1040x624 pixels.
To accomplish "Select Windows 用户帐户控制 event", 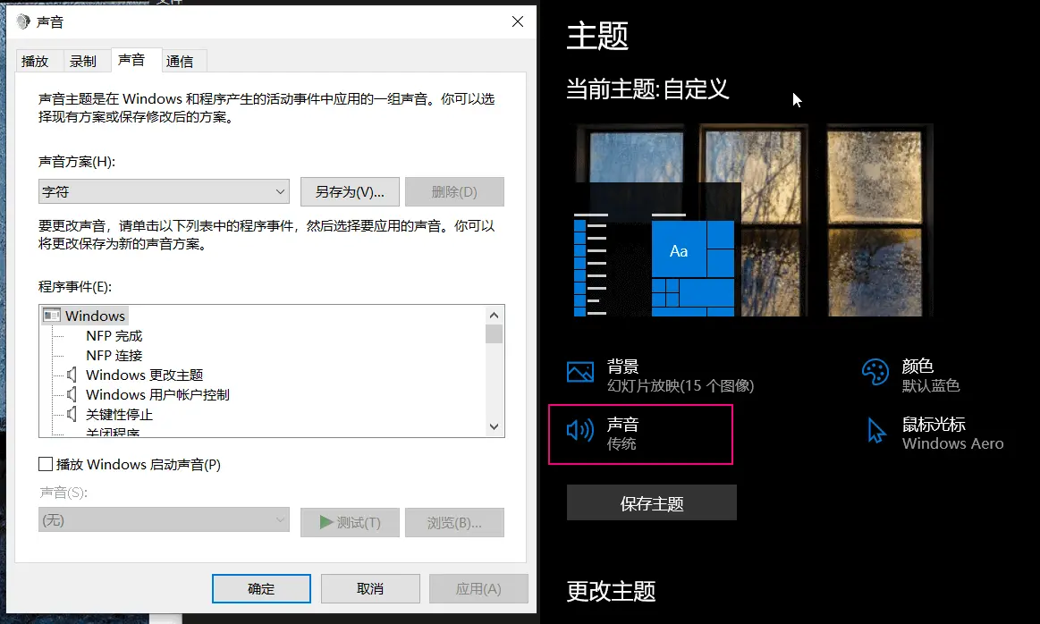I will pos(158,394).
